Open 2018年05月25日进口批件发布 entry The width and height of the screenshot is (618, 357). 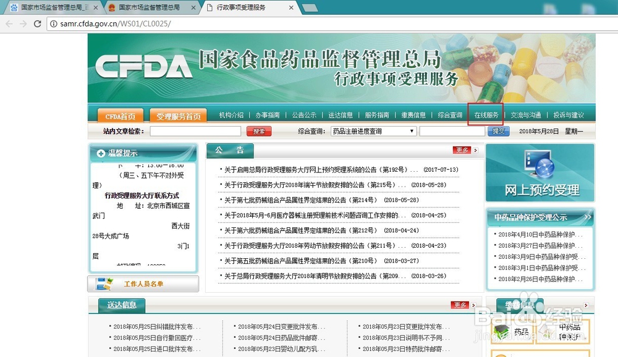coord(157,349)
